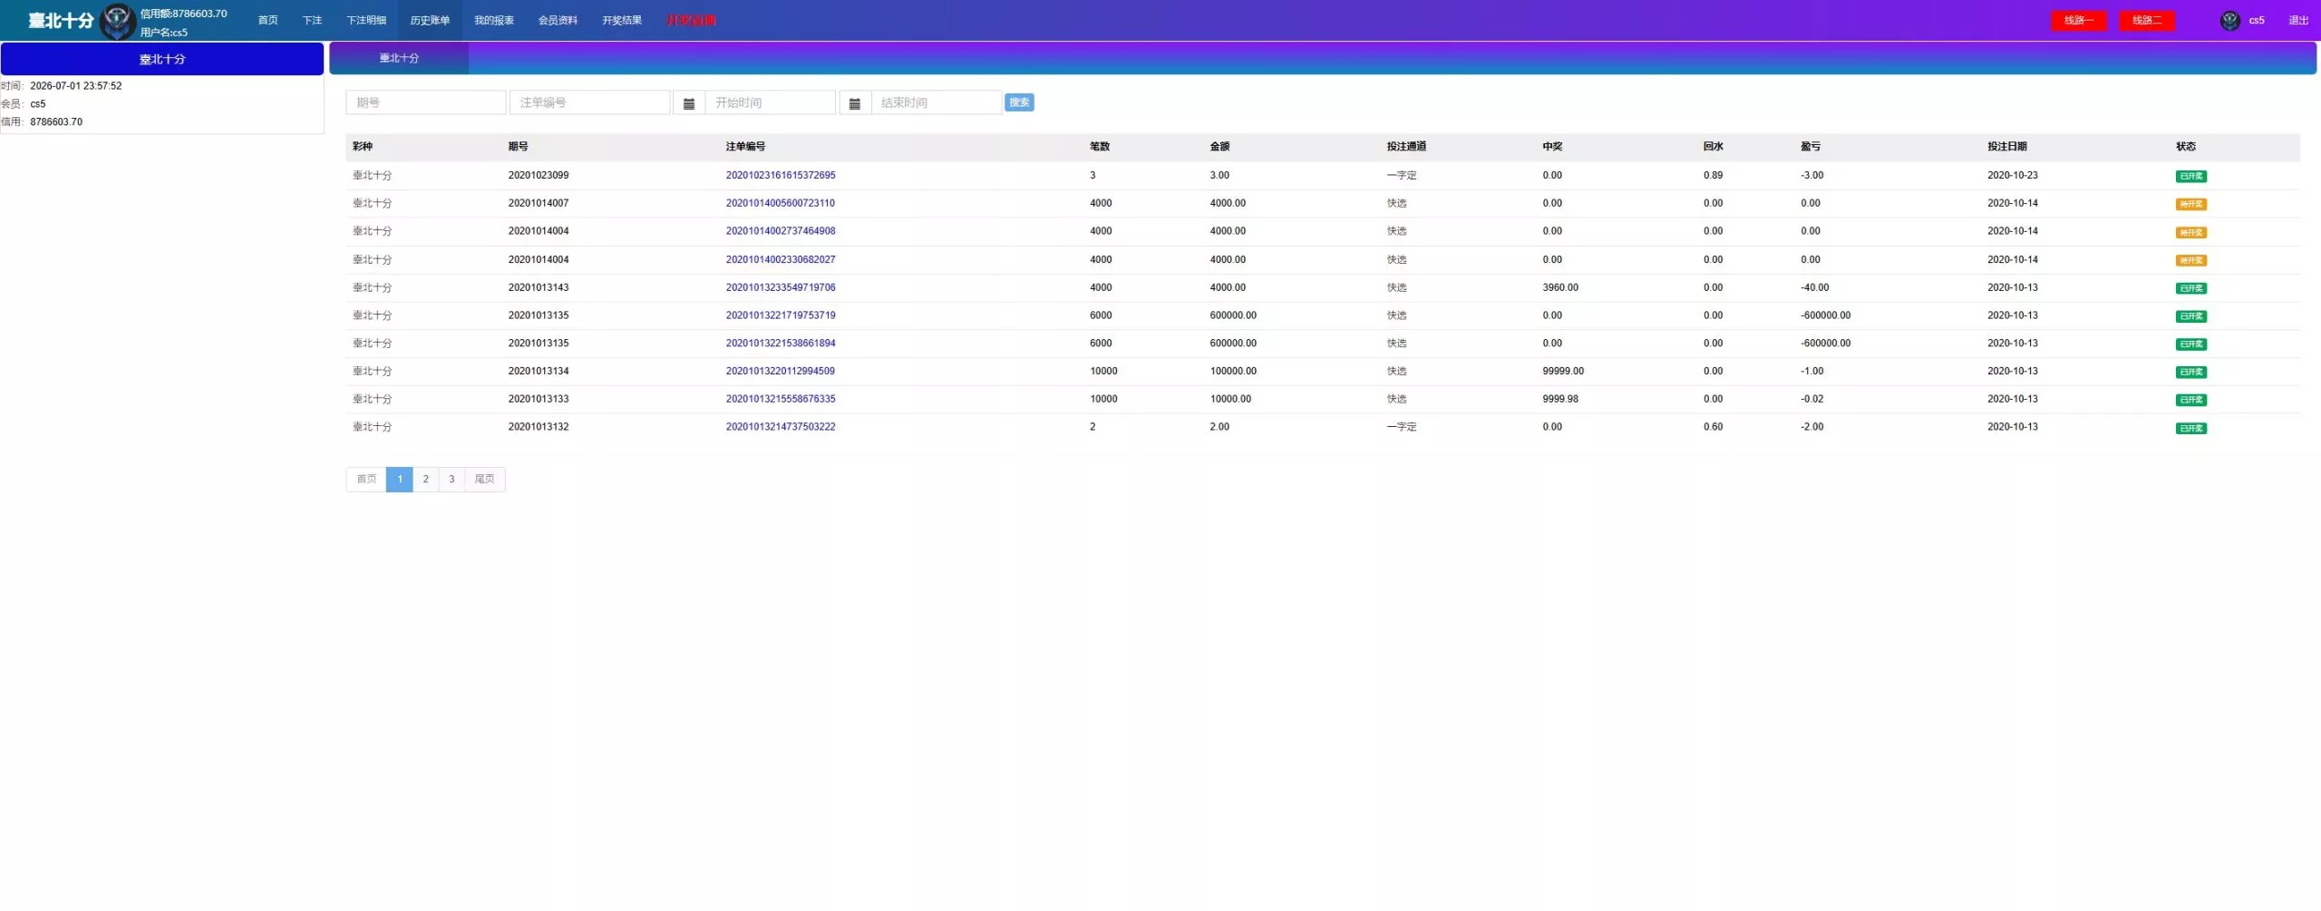Viewport: 2321px width, 911px height.
Task: Click the 注单编号 input field
Action: (x=589, y=103)
